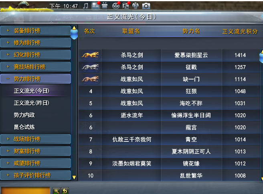Select 正义流光(昨日) sub-item

32,103
